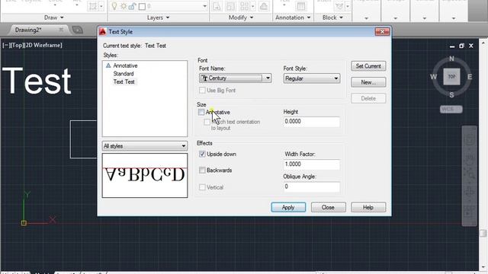Enable the Annotative checkbox
Viewport: 488px width, 274px height.
[x=201, y=112]
